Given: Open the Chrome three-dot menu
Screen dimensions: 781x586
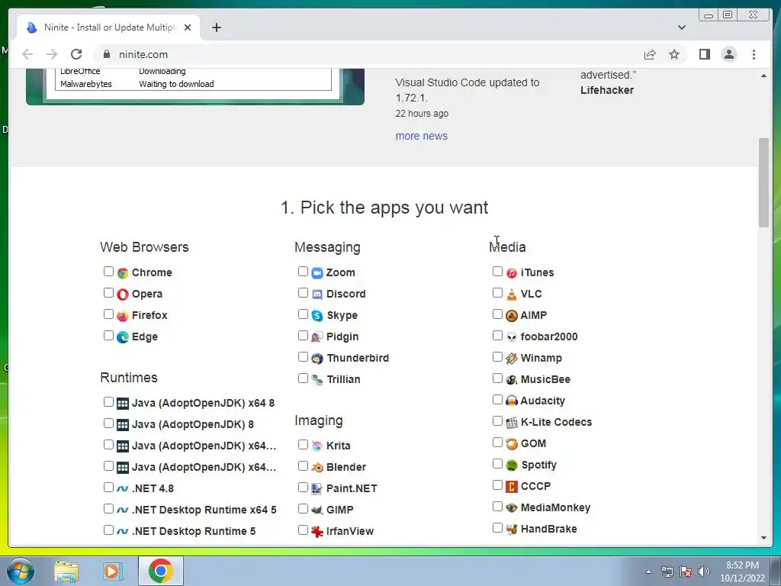Looking at the screenshot, I should [x=754, y=54].
